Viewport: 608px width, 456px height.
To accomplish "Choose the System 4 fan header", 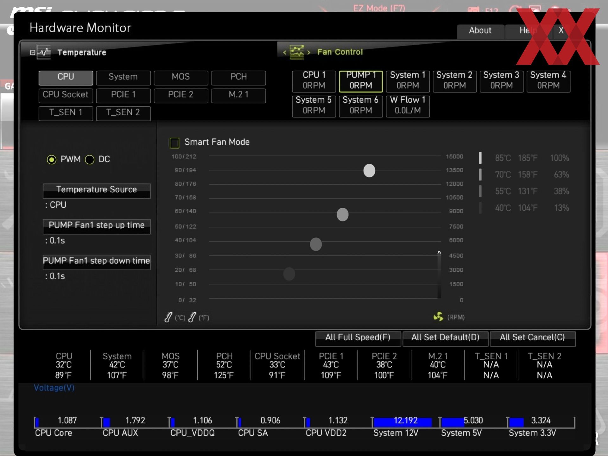I will (548, 81).
